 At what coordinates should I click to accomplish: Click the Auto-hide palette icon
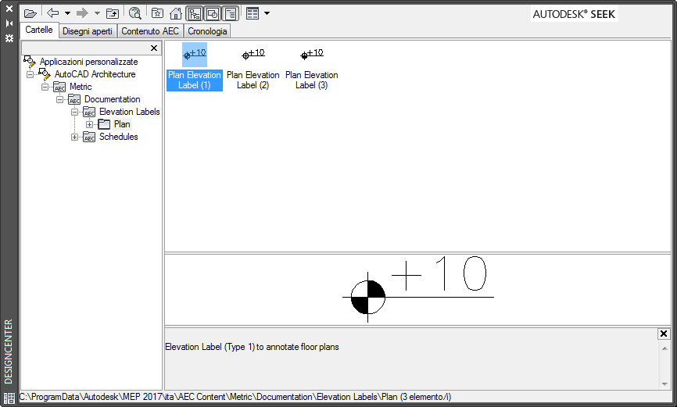pyautogui.click(x=9, y=23)
